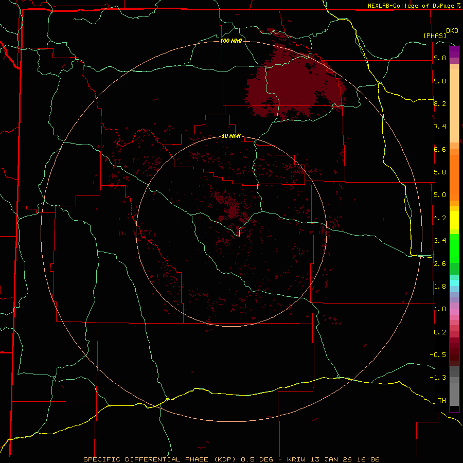Pick the orange band of the color bar
This screenshot has height=463, width=463.
coord(454,177)
